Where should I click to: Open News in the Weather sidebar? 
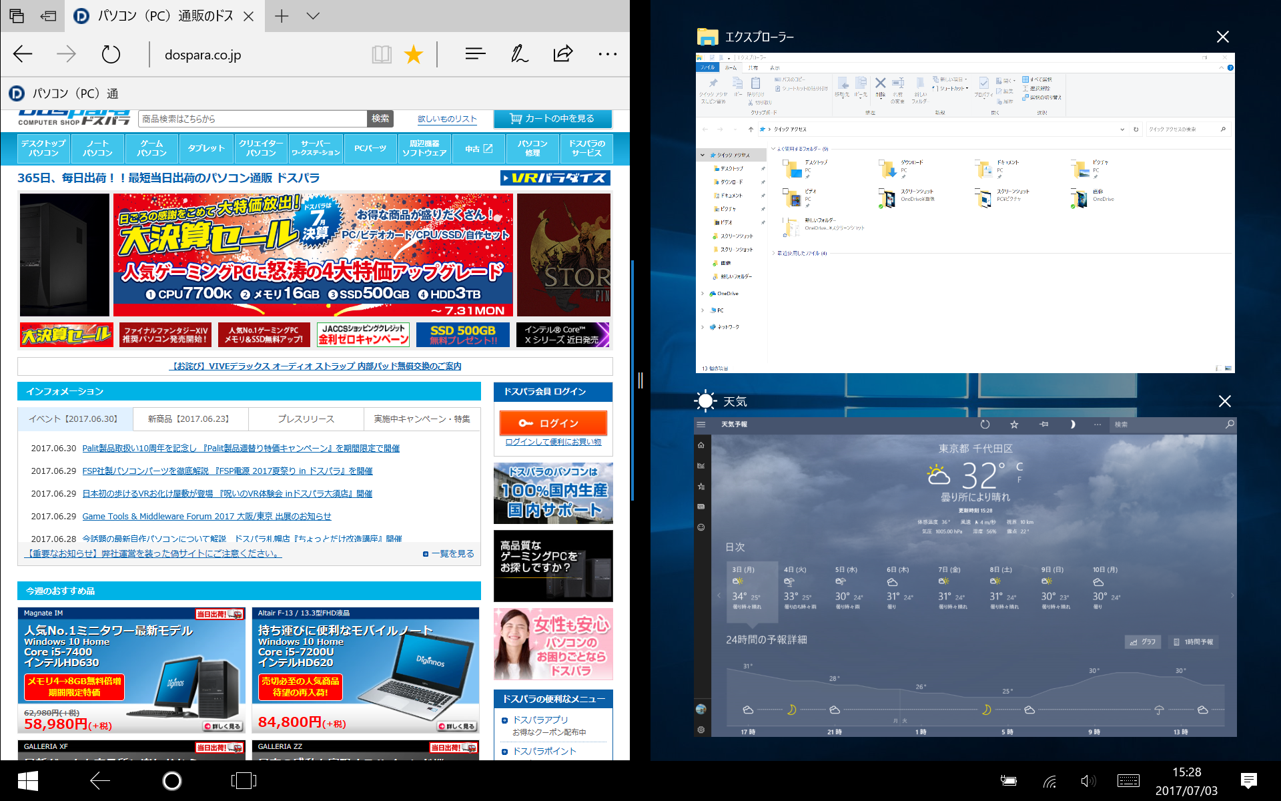[701, 507]
